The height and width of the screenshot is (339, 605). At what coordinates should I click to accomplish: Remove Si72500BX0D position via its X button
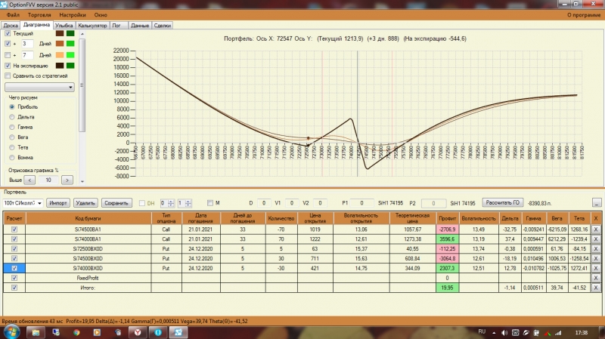point(595,249)
